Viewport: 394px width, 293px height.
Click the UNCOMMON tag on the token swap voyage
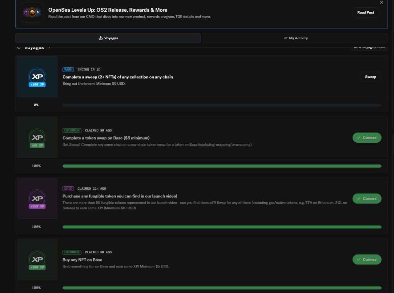[x=72, y=130]
